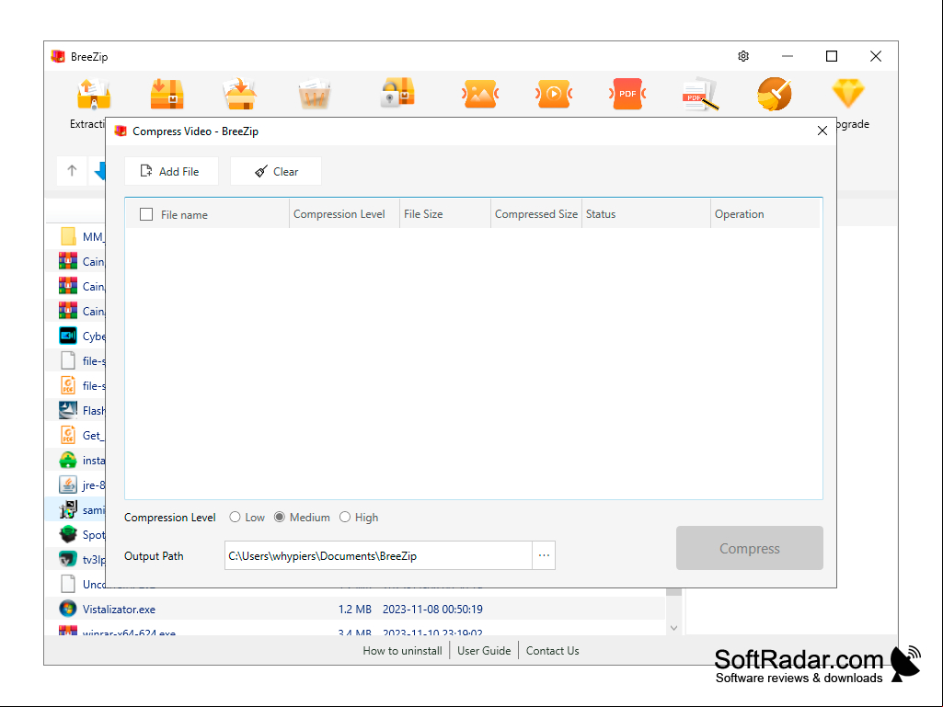
Task: Click the compress archive box icon with down arrow
Action: [167, 94]
